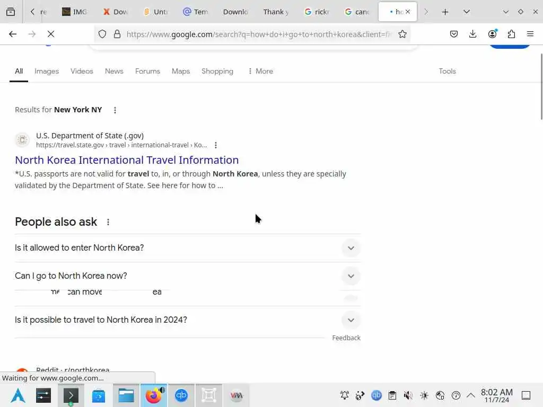Select the All search filter
The height and width of the screenshot is (407, 543).
point(19,72)
